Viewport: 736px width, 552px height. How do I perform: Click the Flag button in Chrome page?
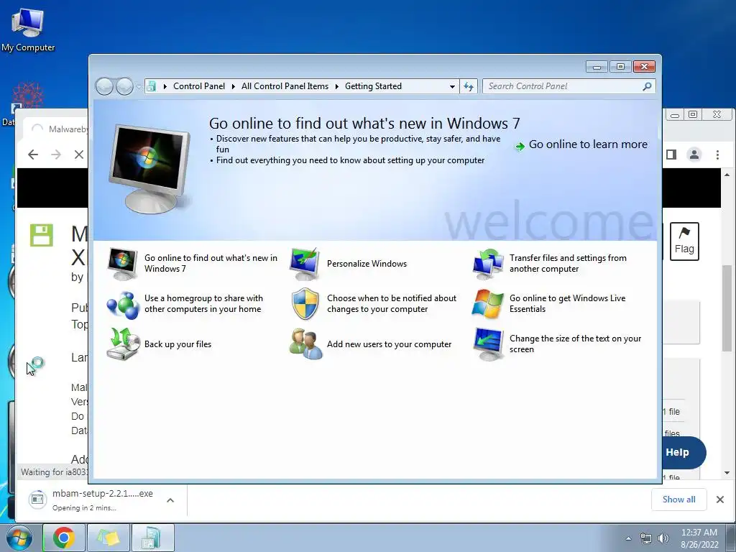684,241
